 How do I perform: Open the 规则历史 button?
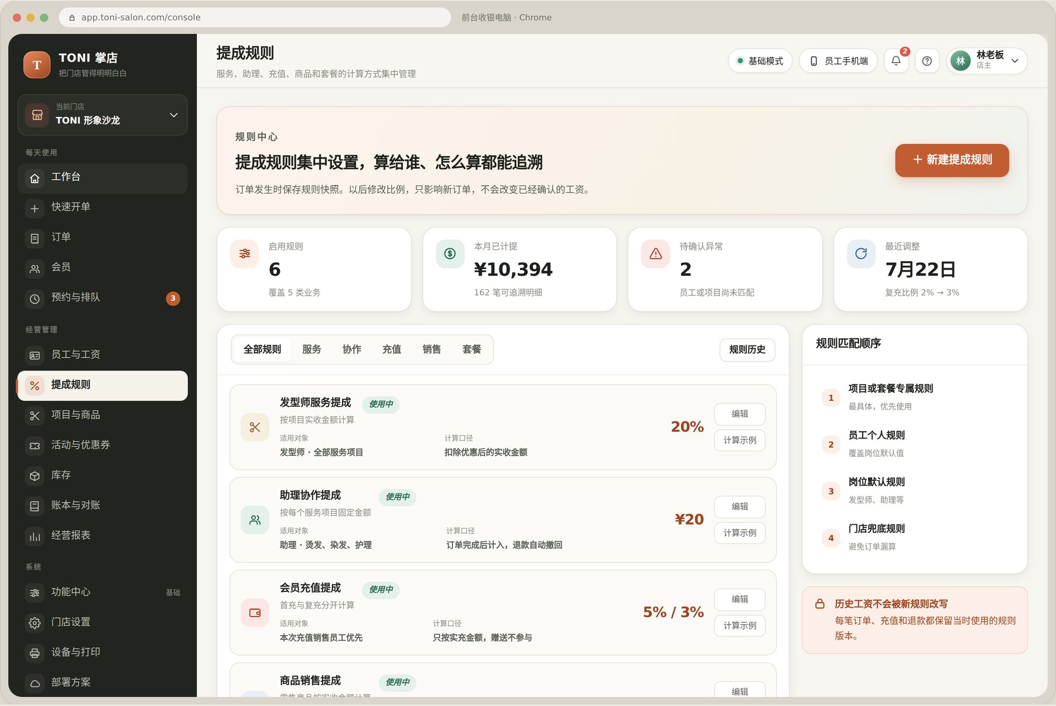point(747,350)
